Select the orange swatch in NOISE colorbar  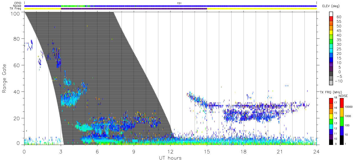coord(341,112)
